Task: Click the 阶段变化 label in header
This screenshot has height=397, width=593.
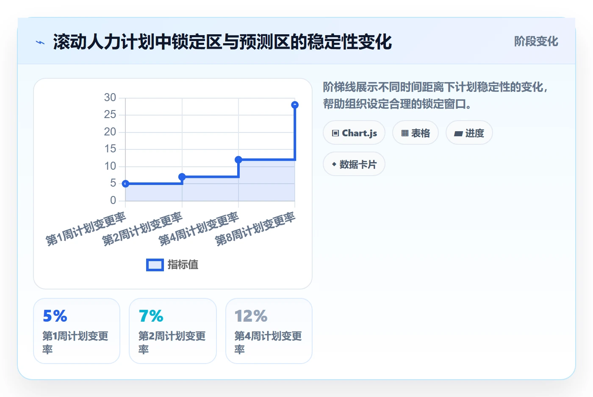Action: [x=536, y=41]
